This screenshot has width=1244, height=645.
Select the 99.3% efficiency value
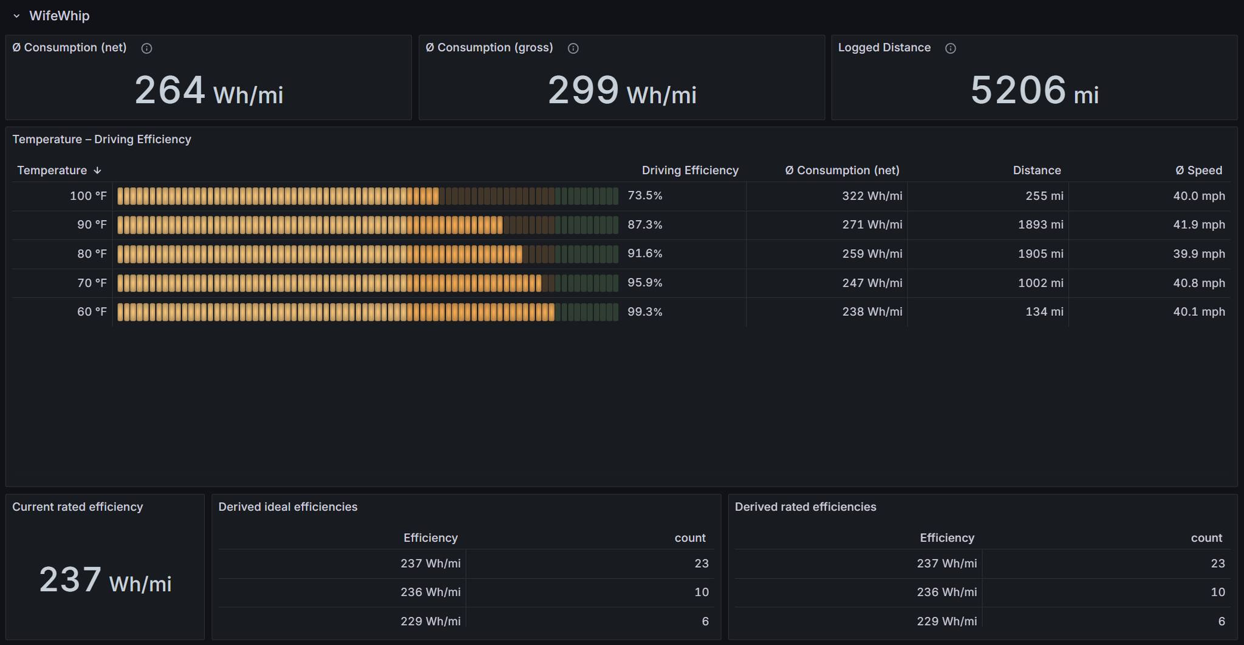[645, 312]
